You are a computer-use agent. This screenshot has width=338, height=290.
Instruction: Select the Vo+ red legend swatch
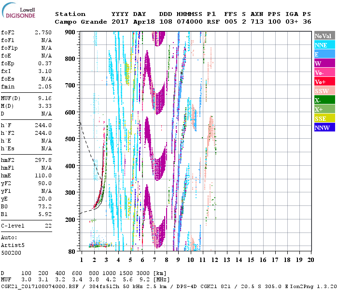[324, 82]
